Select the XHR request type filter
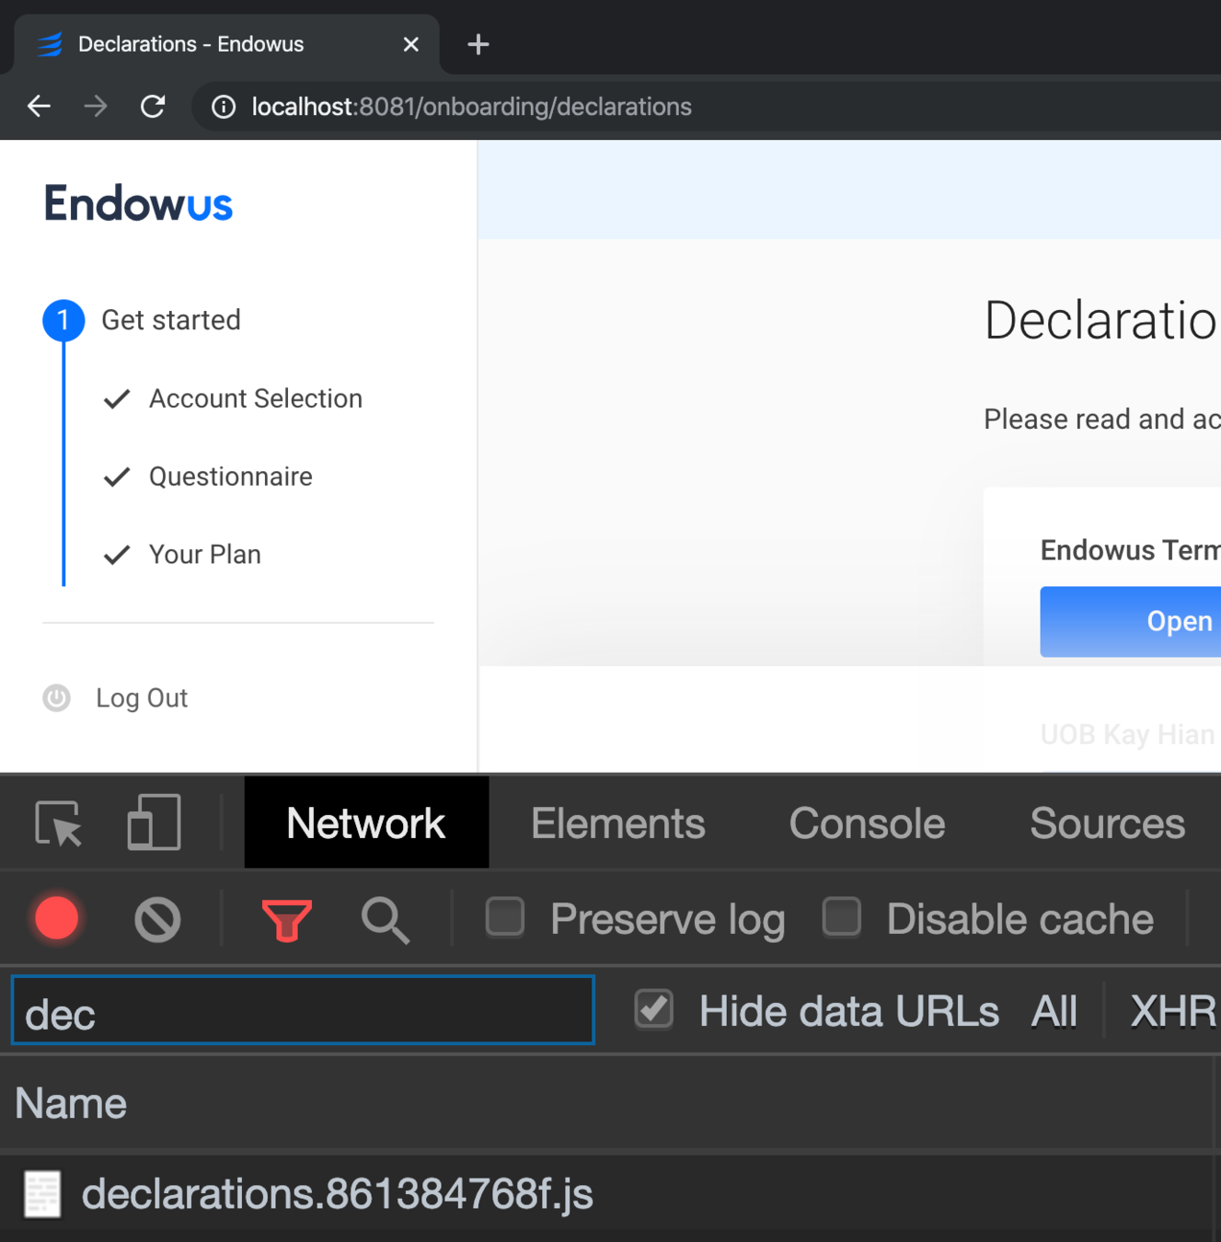Image resolution: width=1221 pixels, height=1242 pixels. (1173, 1012)
